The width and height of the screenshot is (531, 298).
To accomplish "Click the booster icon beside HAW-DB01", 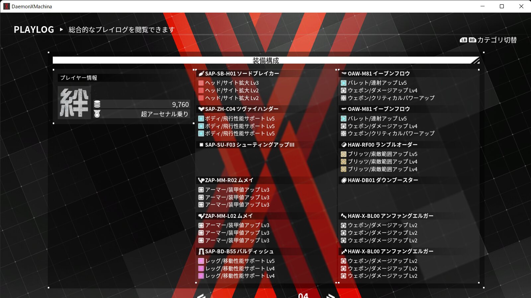I will [x=344, y=180].
